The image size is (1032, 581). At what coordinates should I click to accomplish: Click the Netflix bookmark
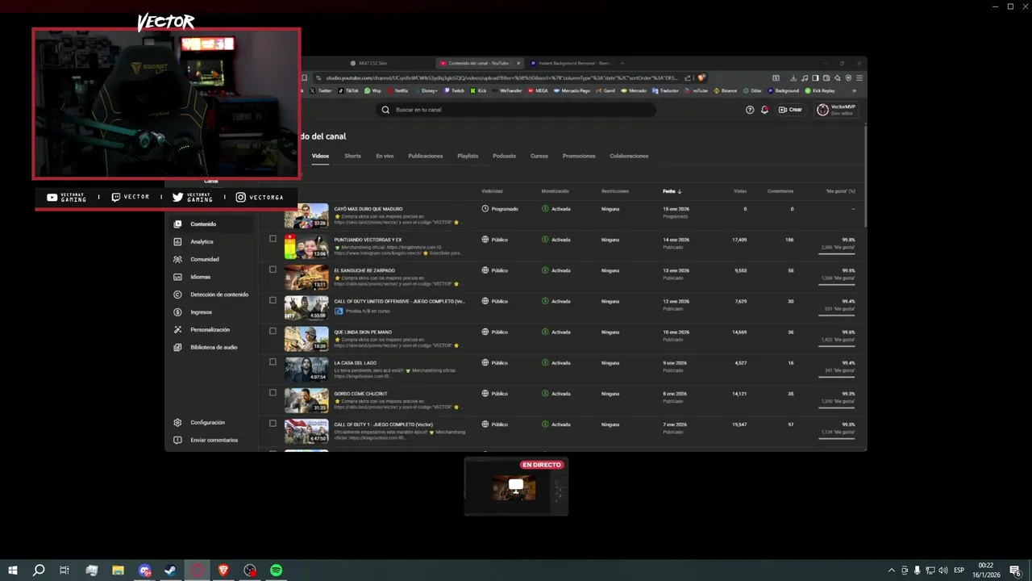coord(397,91)
